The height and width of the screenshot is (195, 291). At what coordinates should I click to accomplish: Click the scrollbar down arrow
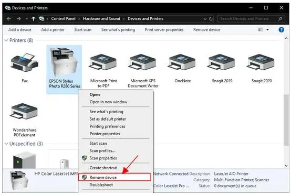coord(286,166)
